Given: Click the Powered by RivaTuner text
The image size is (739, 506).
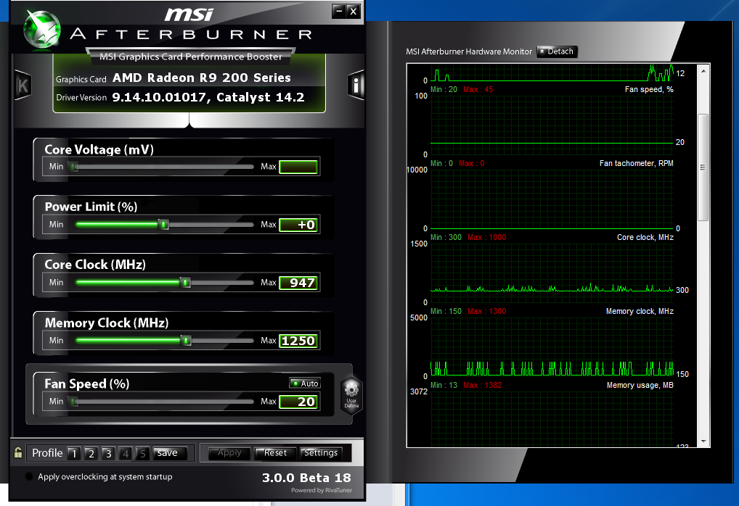Looking at the screenshot, I should point(322,490).
